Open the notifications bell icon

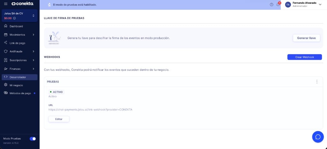tap(278, 5)
